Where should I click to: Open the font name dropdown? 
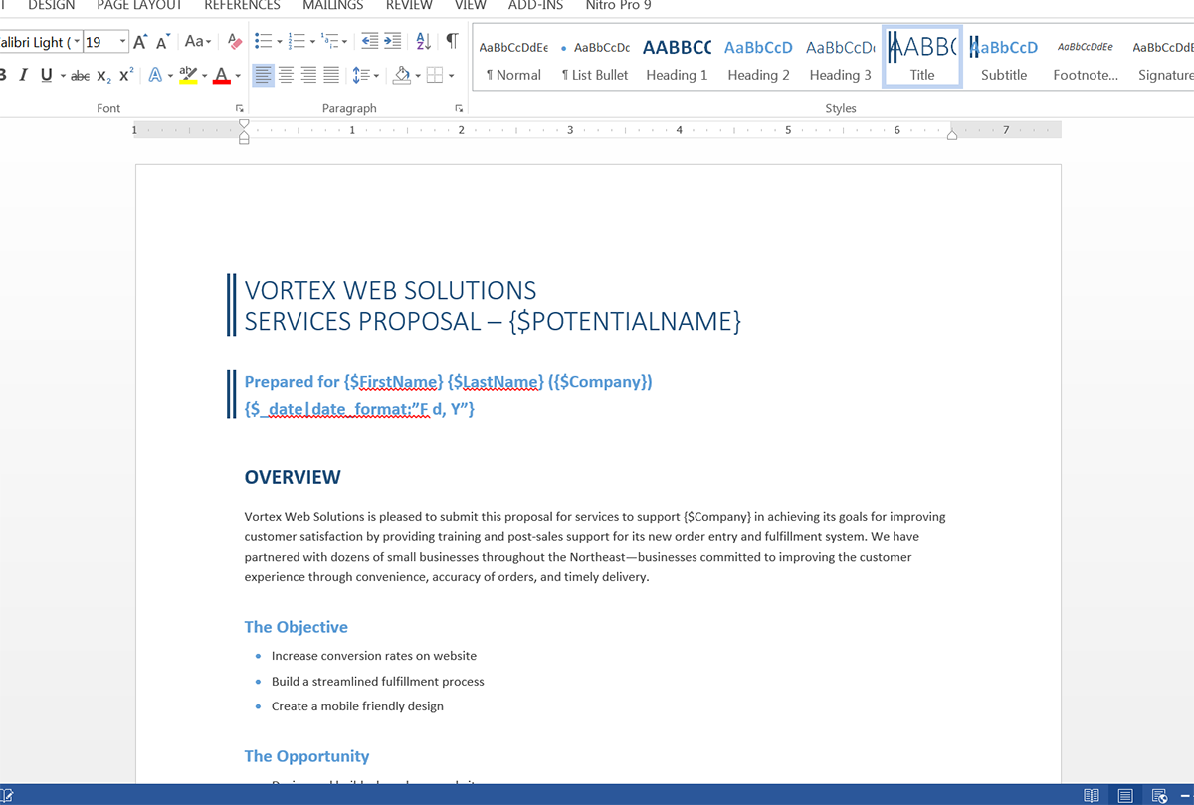pos(76,42)
